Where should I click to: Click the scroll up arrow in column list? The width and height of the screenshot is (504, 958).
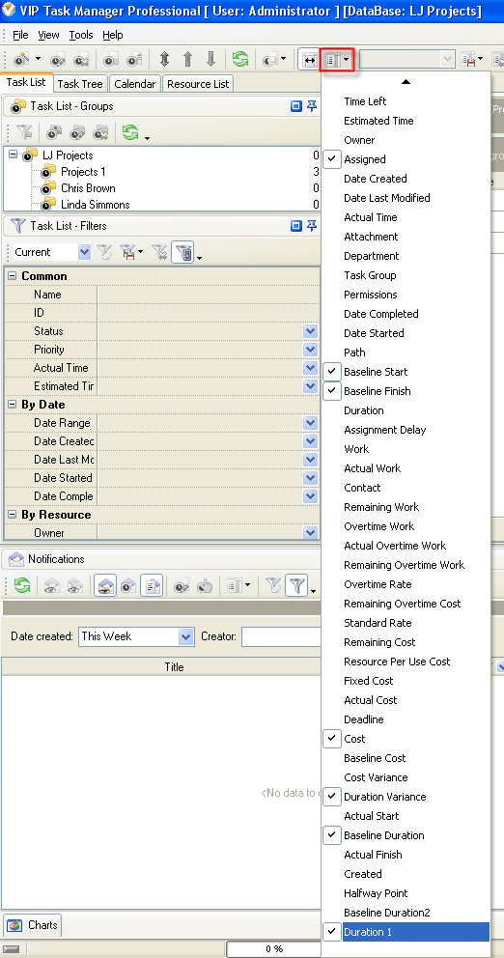point(406,81)
